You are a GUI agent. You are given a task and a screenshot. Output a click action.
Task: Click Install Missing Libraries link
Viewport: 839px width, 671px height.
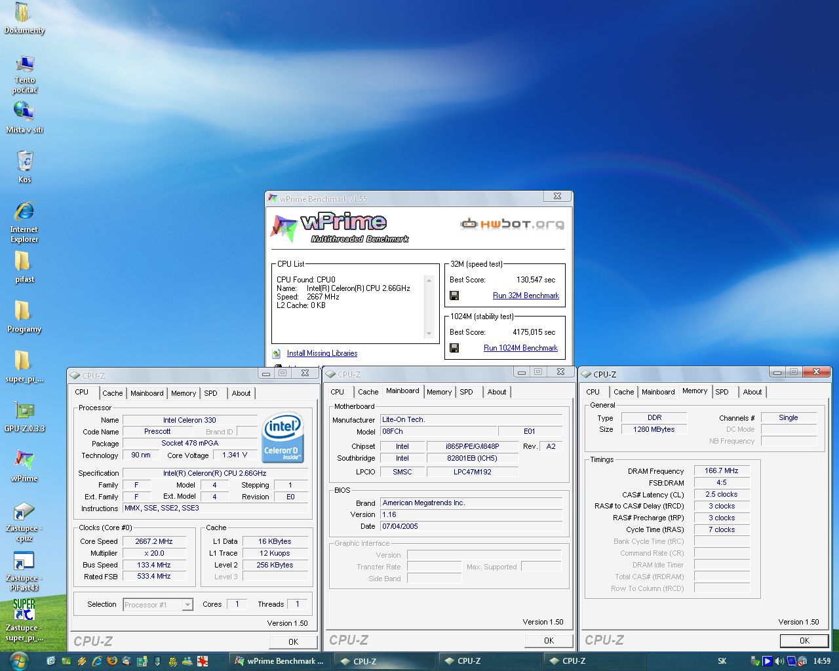[x=322, y=353]
